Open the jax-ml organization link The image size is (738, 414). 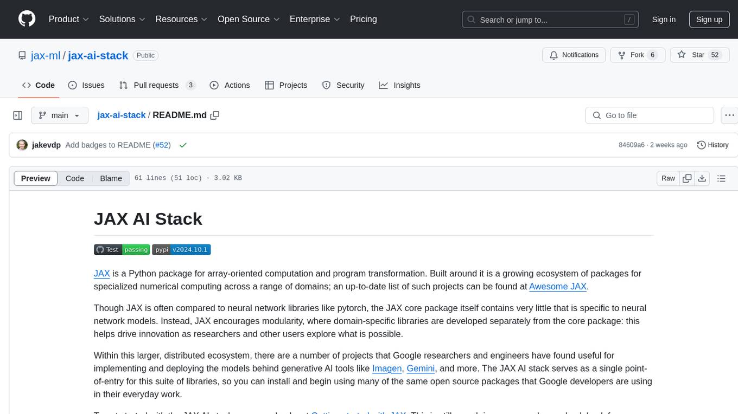[x=46, y=55]
